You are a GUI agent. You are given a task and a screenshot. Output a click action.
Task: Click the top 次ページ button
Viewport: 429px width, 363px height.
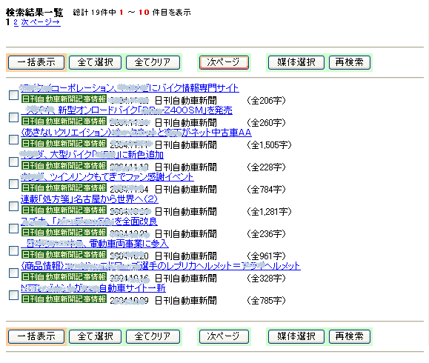coord(224,62)
